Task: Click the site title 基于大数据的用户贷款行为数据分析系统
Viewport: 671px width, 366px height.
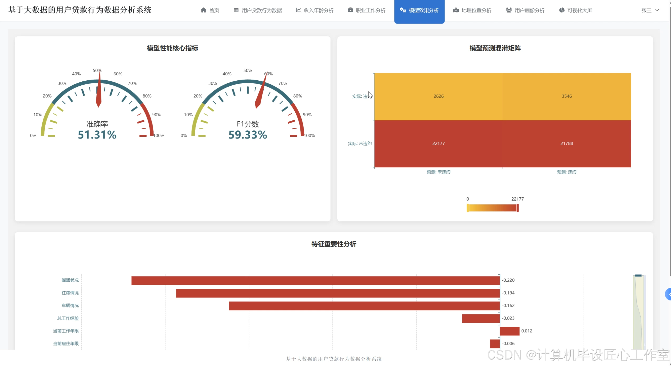Action: [x=80, y=10]
